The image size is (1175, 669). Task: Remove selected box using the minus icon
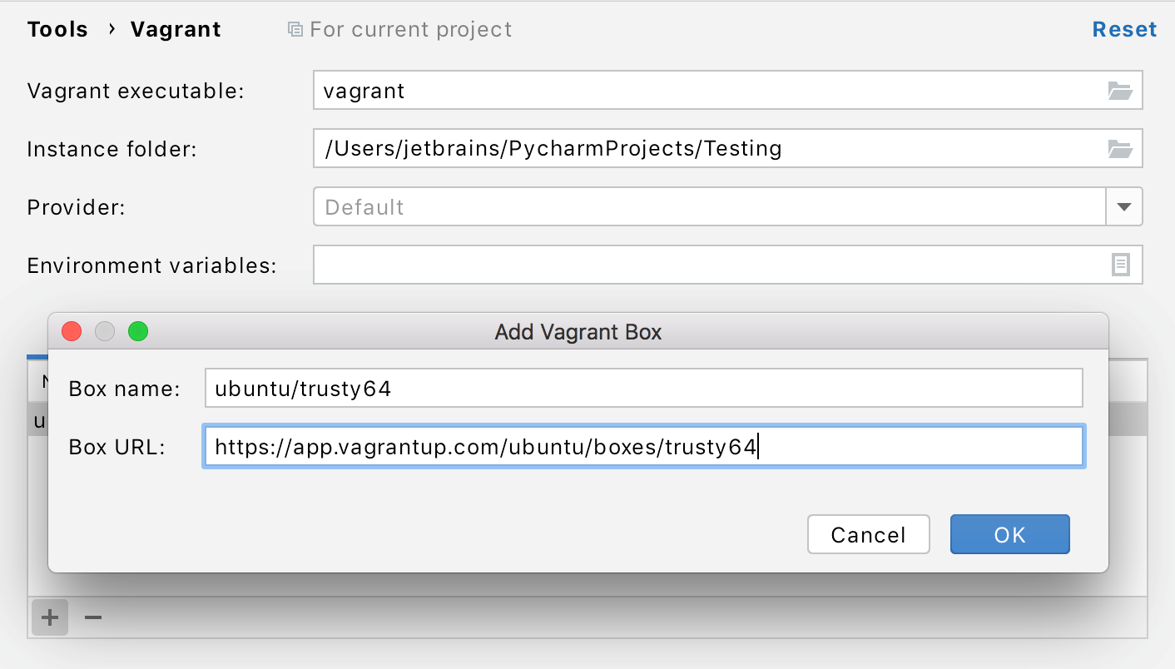point(92,617)
